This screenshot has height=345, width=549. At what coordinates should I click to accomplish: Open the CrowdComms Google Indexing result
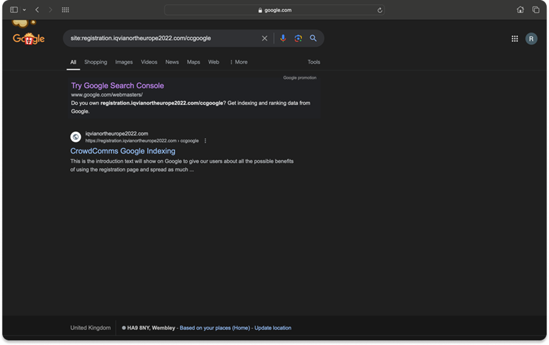click(123, 151)
